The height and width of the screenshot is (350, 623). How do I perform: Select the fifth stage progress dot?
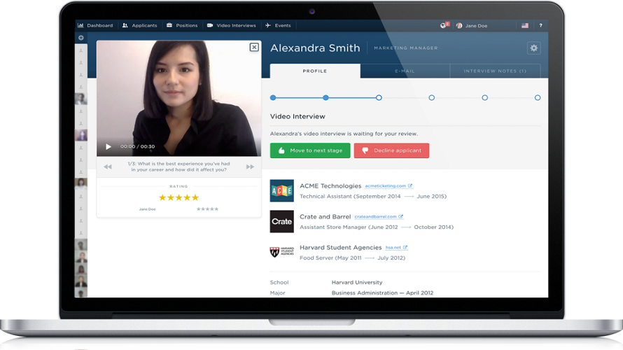(484, 98)
